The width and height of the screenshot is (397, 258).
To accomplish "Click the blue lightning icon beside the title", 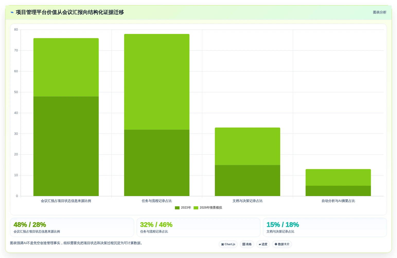I will [12, 12].
